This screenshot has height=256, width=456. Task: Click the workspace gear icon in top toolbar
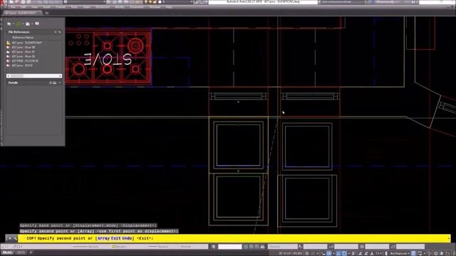[x=66, y=1]
